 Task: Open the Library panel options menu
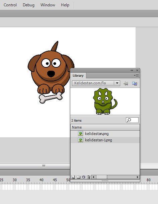click(136, 75)
